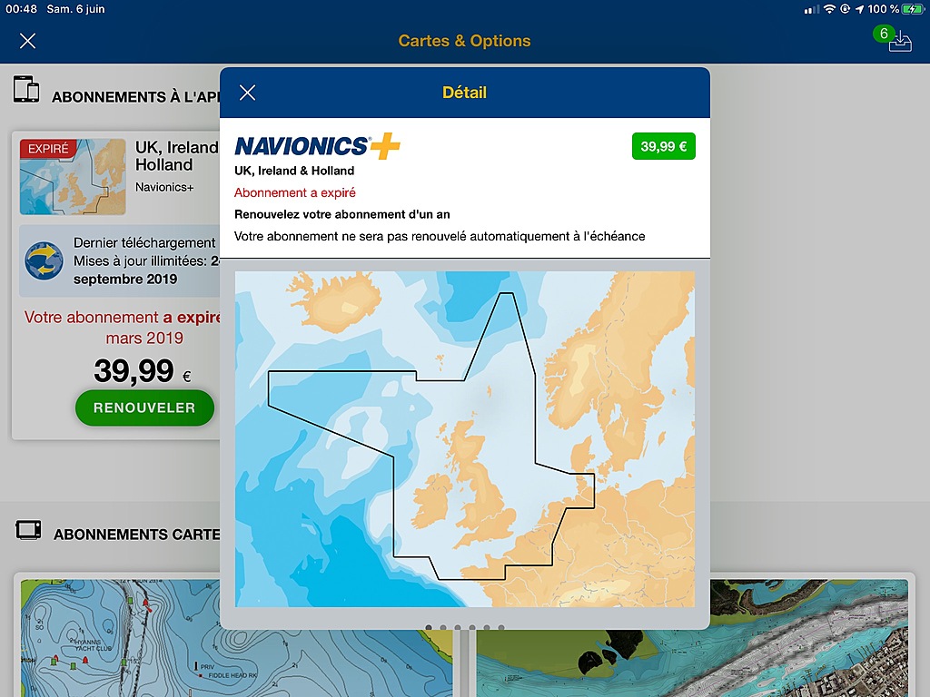
Task: Close the Détail popup
Action: [247, 93]
